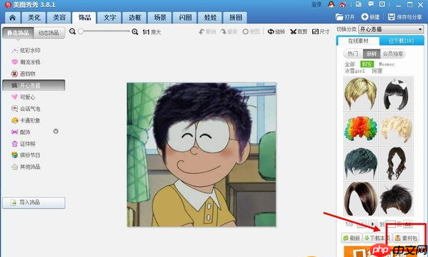This screenshot has width=428, height=257.
Task: Pick the black bob wig with bow thumbnail
Action: coord(396,94)
